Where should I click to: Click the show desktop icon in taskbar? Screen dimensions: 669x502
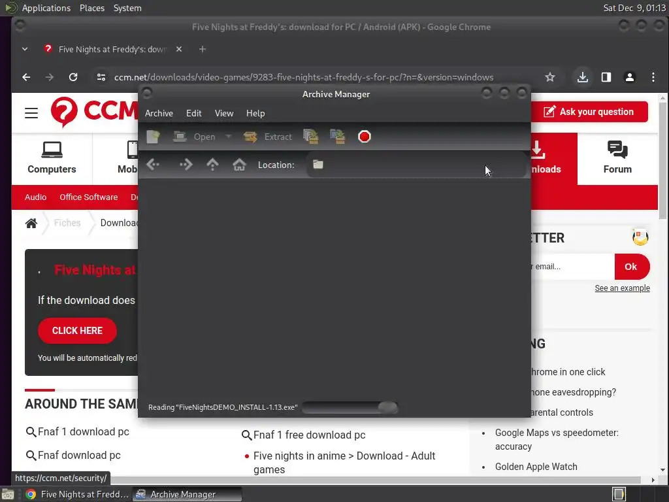tap(8, 494)
